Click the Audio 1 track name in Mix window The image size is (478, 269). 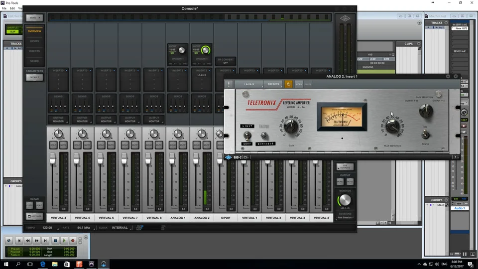460,208
